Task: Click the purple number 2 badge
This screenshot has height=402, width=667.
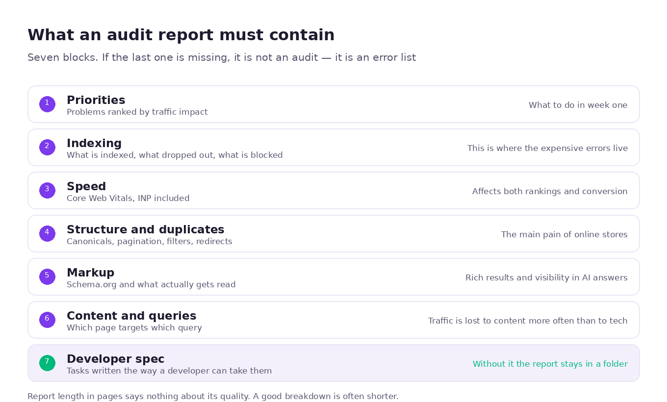Action: pos(47,147)
